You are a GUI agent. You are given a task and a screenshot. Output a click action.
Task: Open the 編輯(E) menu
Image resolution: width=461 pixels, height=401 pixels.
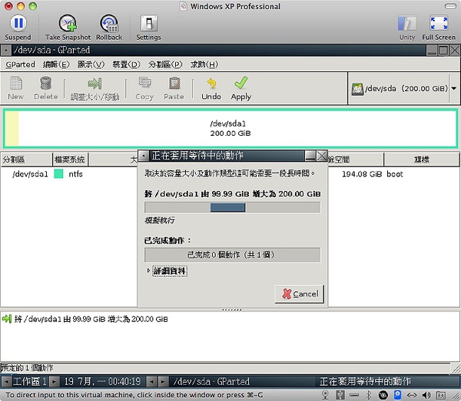[56, 64]
